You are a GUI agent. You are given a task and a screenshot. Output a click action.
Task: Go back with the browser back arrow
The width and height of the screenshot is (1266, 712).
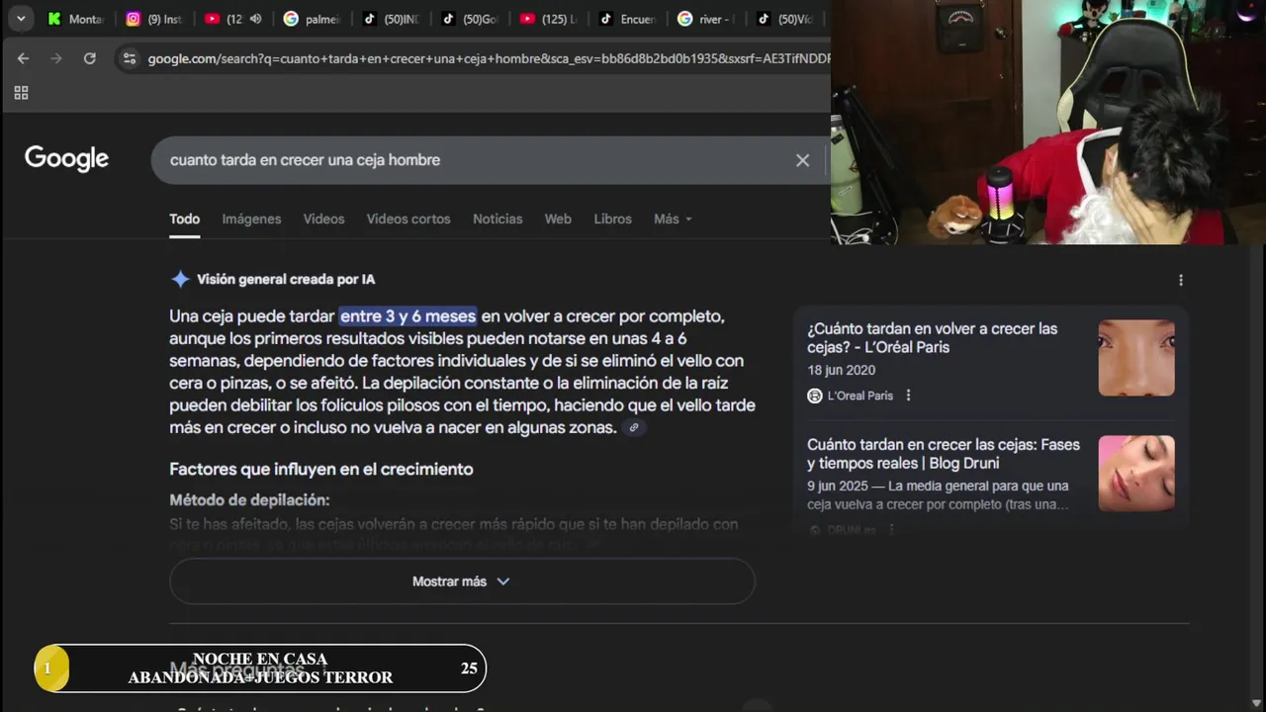[x=23, y=58]
